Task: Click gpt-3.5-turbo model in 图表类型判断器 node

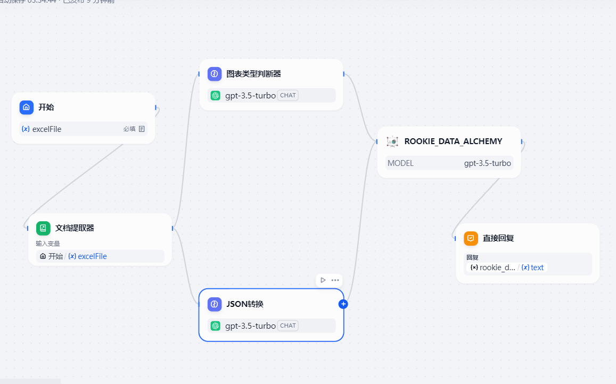Action: (250, 95)
